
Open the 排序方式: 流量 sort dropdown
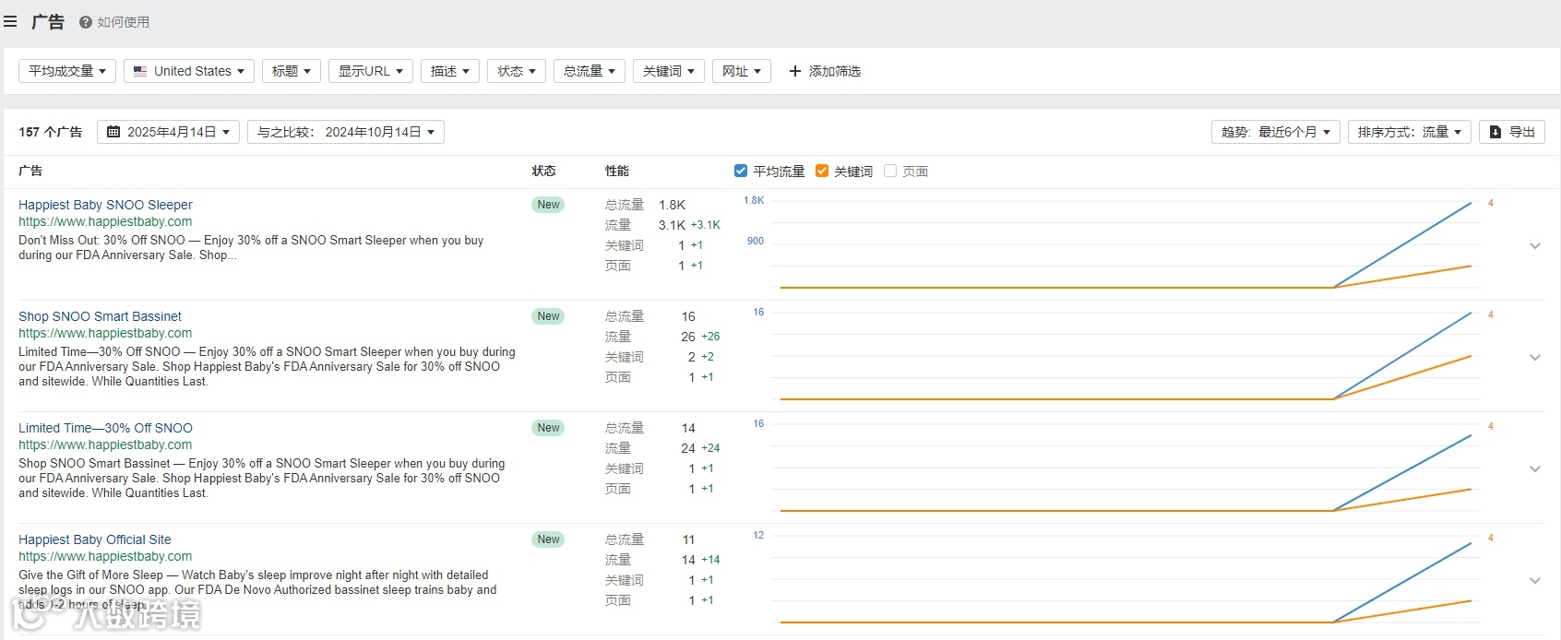coord(1409,132)
